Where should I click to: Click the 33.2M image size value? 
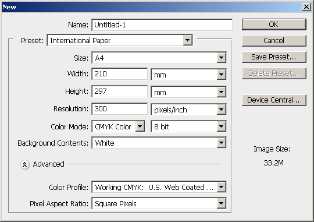273,163
